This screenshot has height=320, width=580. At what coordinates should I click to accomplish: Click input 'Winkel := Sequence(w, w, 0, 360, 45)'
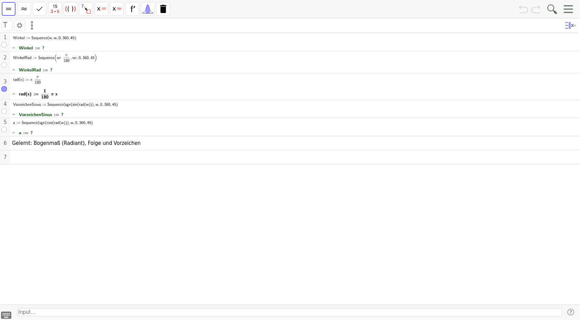pos(45,38)
